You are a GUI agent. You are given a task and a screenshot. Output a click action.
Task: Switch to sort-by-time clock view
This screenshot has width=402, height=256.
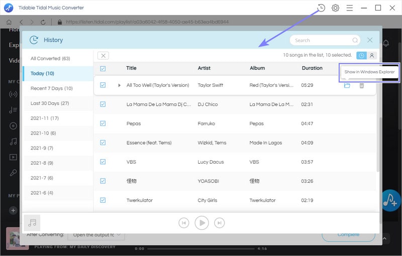[x=361, y=55]
